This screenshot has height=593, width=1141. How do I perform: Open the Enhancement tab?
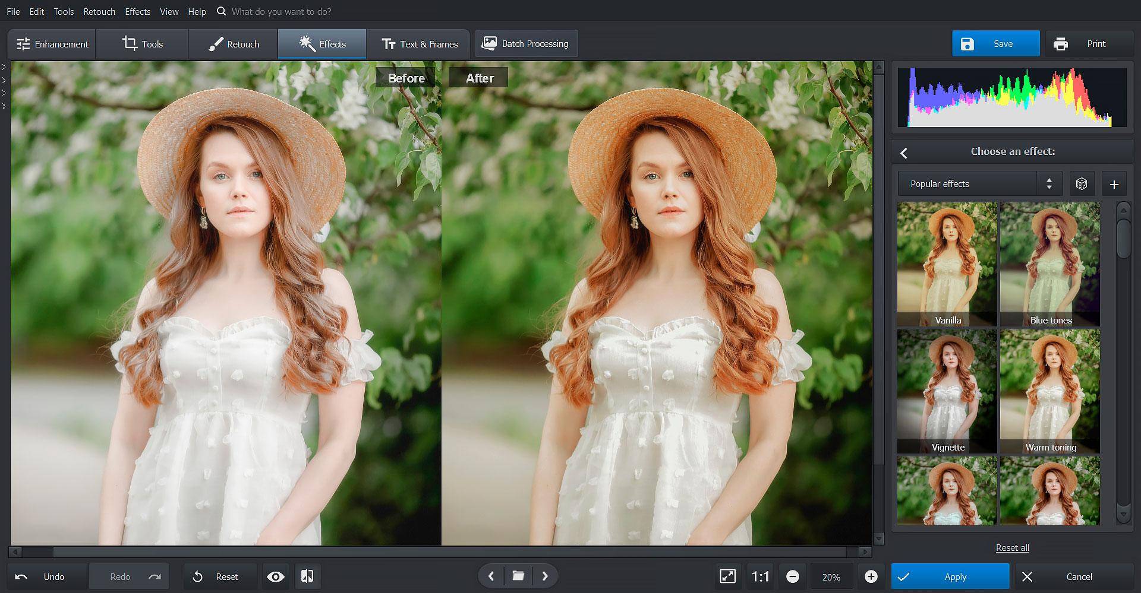(52, 44)
